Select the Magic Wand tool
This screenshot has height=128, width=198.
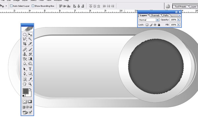coord(30,39)
